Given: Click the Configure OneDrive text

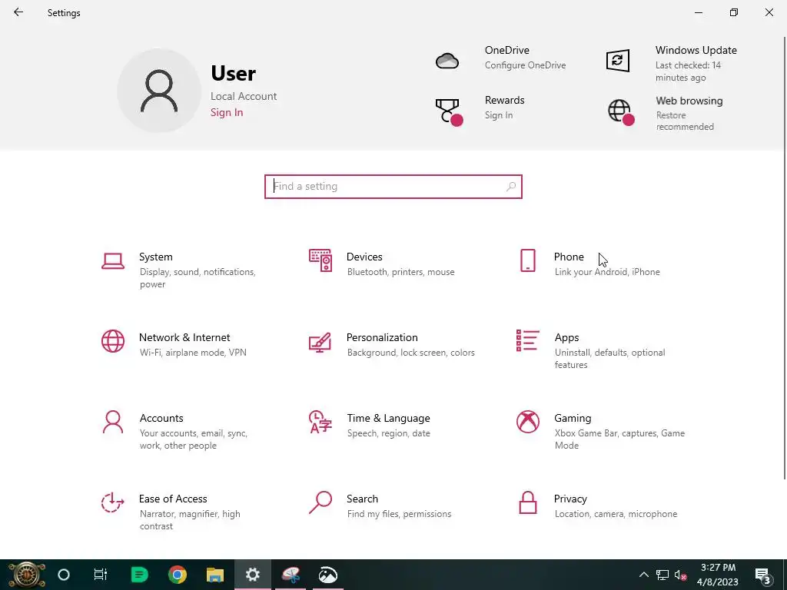Looking at the screenshot, I should 525,65.
